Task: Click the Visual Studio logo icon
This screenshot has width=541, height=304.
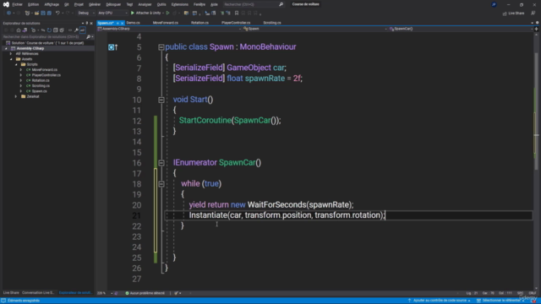Action: 6,4
